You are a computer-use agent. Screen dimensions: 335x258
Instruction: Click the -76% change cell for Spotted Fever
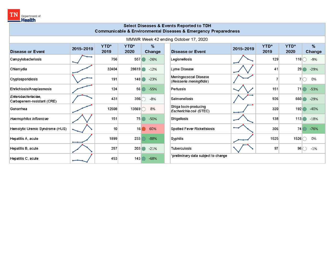click(x=314, y=129)
